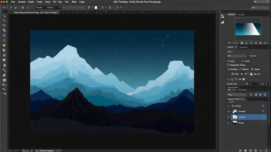Click the pencil-like yellow icon in the properties panel
271x152 pixels.
(x=252, y=69)
